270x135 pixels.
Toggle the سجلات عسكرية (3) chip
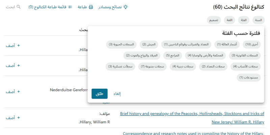[x=120, y=66]
